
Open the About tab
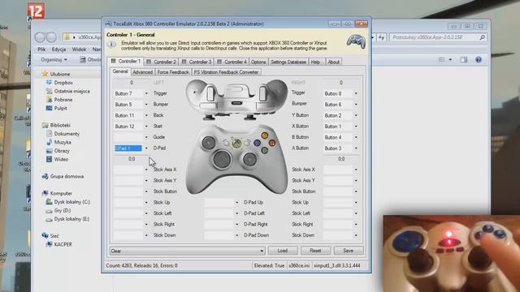pyautogui.click(x=333, y=62)
